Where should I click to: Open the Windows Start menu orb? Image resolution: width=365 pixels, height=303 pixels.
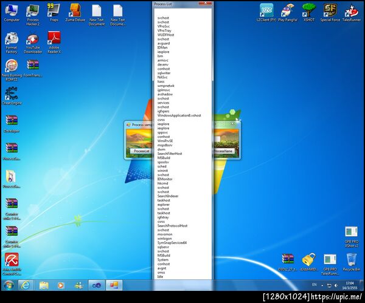(9, 285)
